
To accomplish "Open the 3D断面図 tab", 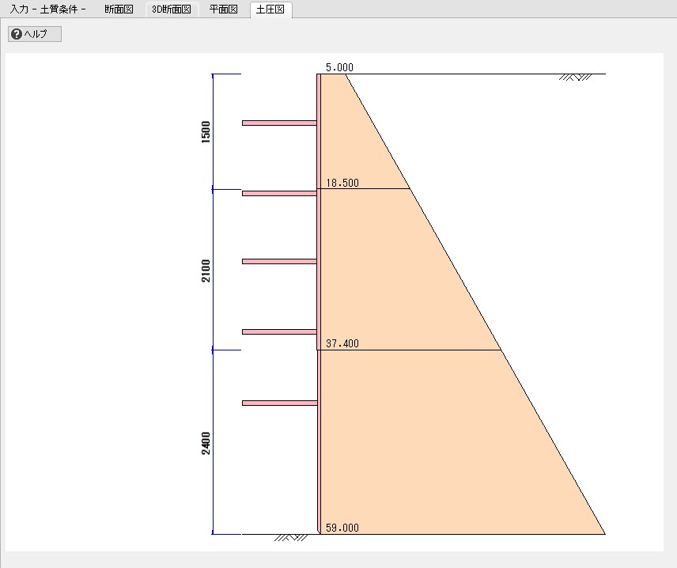I will pos(172,9).
